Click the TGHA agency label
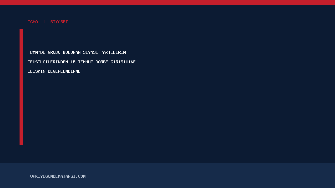Screen dimensions: 335x188 (x=33, y=22)
